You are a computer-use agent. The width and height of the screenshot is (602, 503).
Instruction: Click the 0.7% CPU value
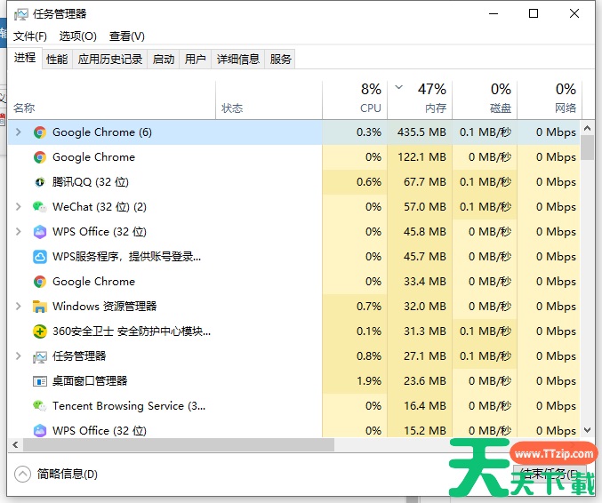click(369, 307)
